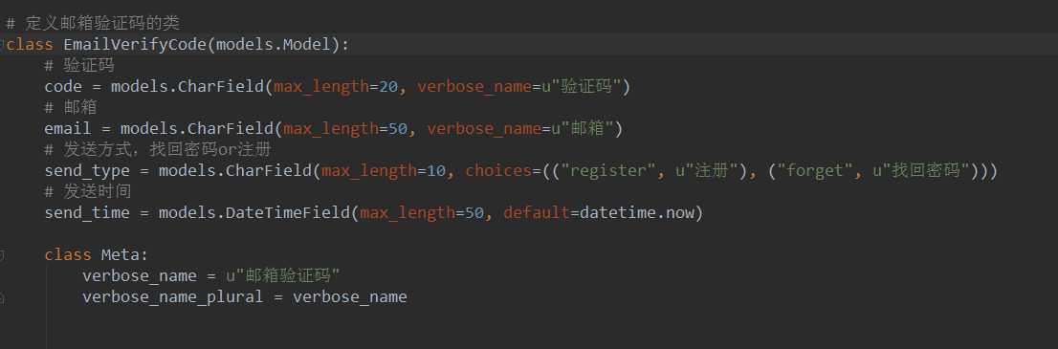1058x349 pixels.
Task: Place cursor on the code variable name
Action: (x=63, y=86)
